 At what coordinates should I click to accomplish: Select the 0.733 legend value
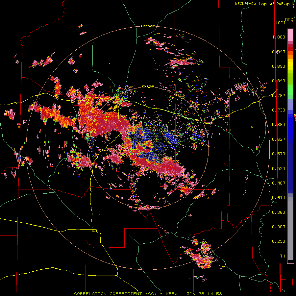279,110
